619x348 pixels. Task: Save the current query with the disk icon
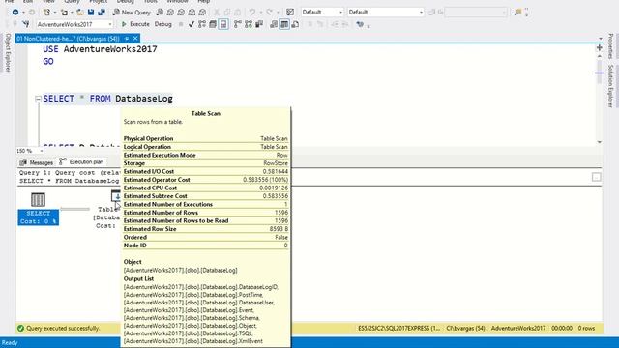[91, 13]
